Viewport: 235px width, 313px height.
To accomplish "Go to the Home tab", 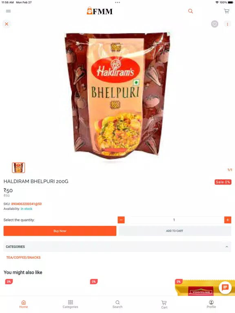I will click(x=24, y=304).
